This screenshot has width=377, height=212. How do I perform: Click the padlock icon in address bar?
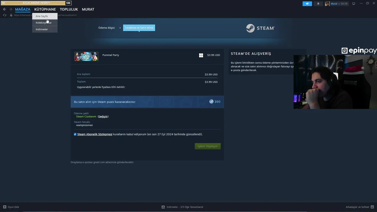point(11,15)
